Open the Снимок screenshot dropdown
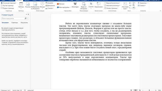 pyautogui.click(x=50, y=8)
